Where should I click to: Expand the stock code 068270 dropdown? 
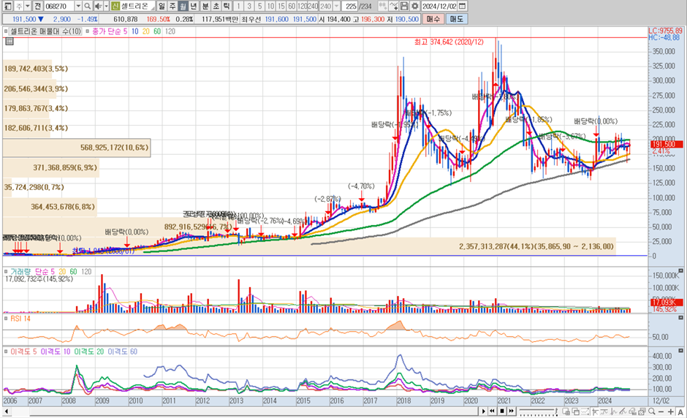77,6
